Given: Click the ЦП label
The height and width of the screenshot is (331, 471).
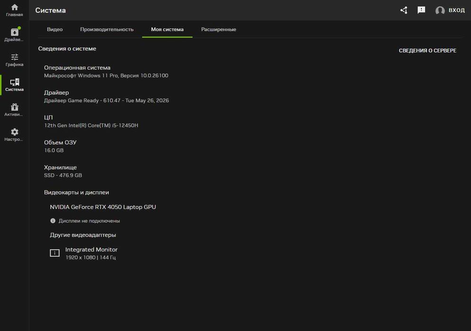Looking at the screenshot, I should pyautogui.click(x=48, y=117).
